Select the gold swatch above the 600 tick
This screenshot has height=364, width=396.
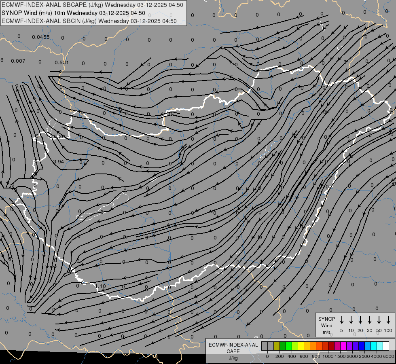[307, 346]
